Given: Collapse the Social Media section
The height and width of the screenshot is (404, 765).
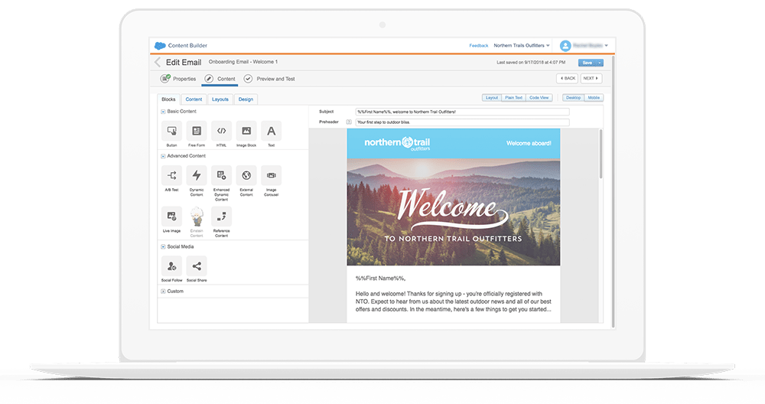Looking at the screenshot, I should 163,247.
